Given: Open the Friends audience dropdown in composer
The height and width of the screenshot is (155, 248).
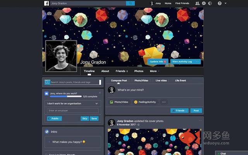Looking at the screenshot, I should click(179, 110).
